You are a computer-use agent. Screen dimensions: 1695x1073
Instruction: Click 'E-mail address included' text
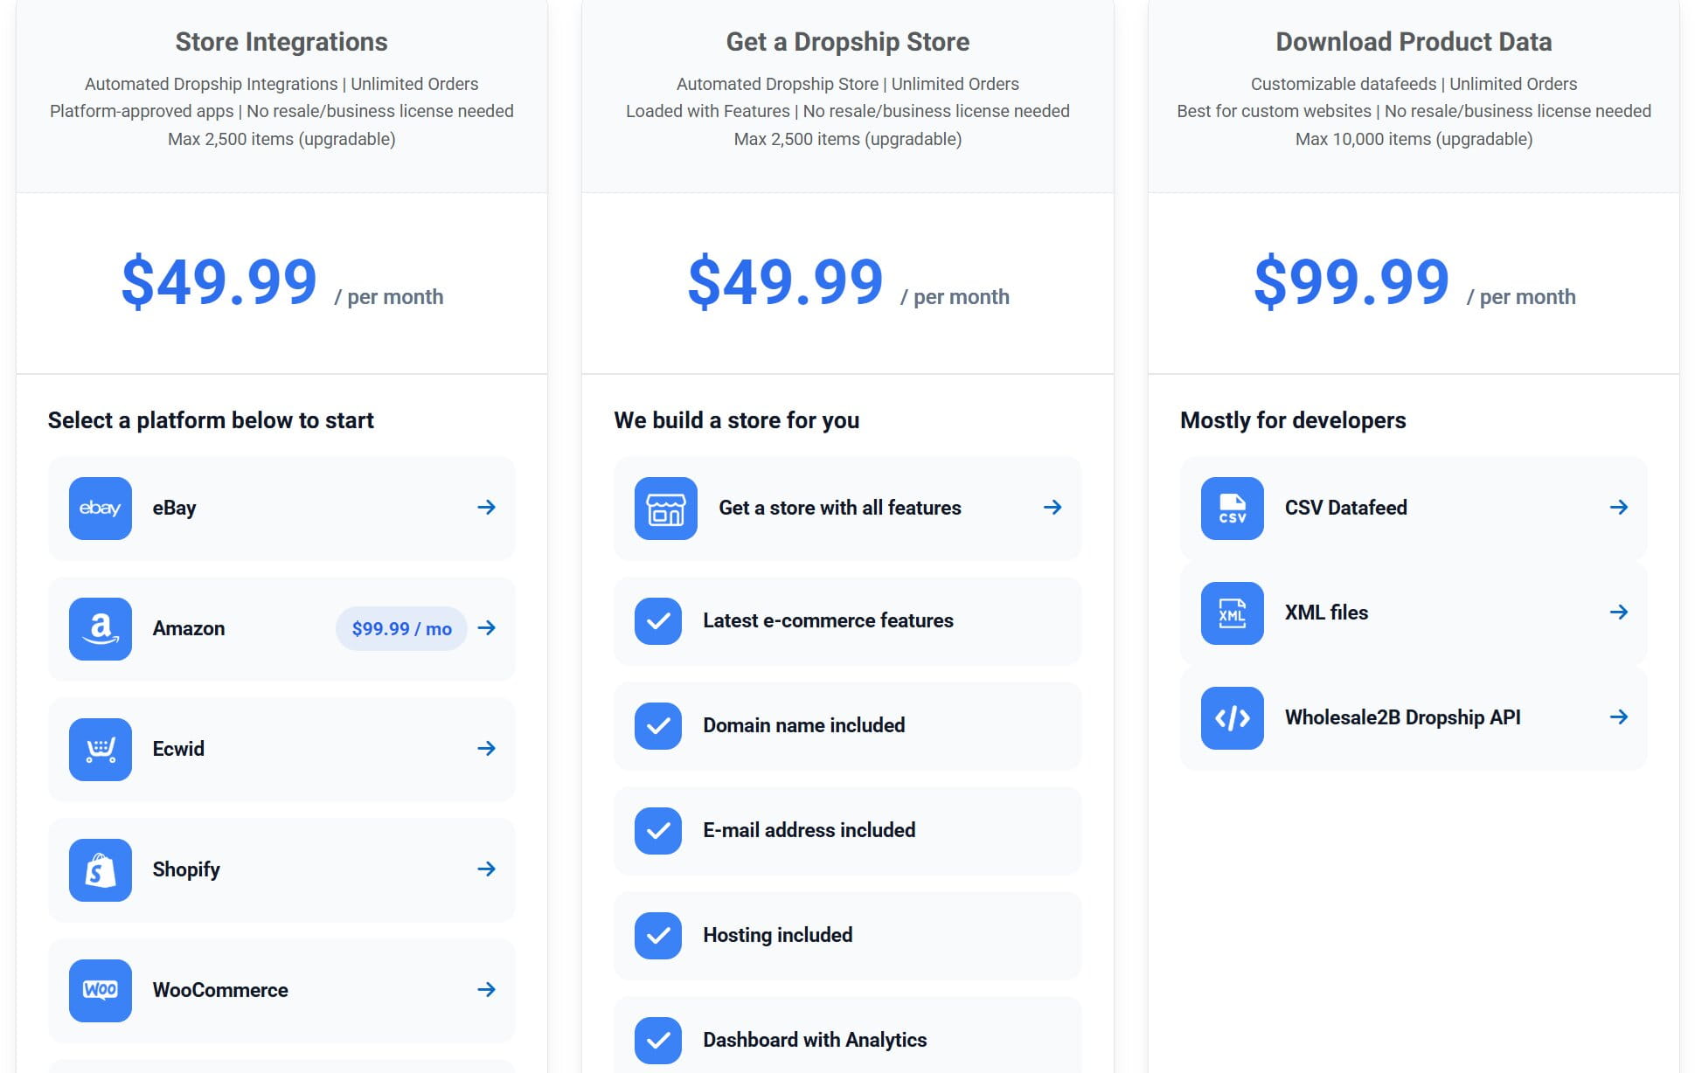click(x=809, y=830)
